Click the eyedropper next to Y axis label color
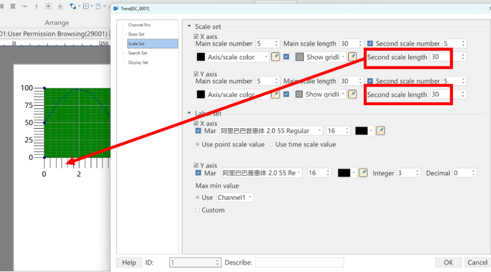 [x=363, y=173]
